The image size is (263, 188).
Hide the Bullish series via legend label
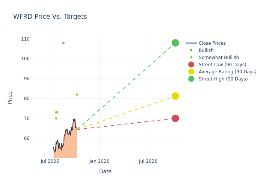pyautogui.click(x=206, y=50)
